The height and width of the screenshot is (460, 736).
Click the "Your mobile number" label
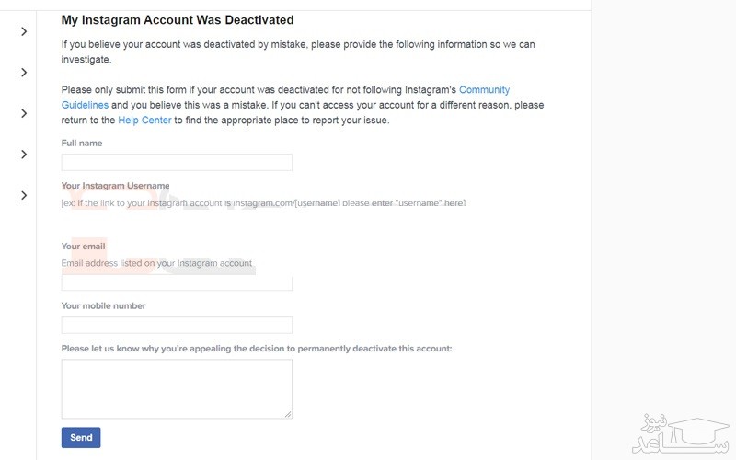(x=103, y=305)
